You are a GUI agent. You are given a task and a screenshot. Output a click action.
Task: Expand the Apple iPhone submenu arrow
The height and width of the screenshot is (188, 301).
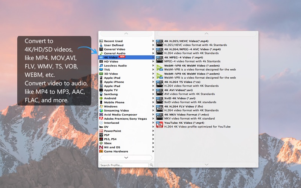coord(153,82)
